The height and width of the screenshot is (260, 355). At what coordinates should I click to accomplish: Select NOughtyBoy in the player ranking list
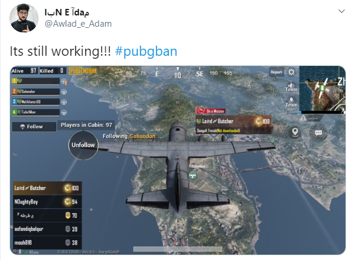click(47, 202)
